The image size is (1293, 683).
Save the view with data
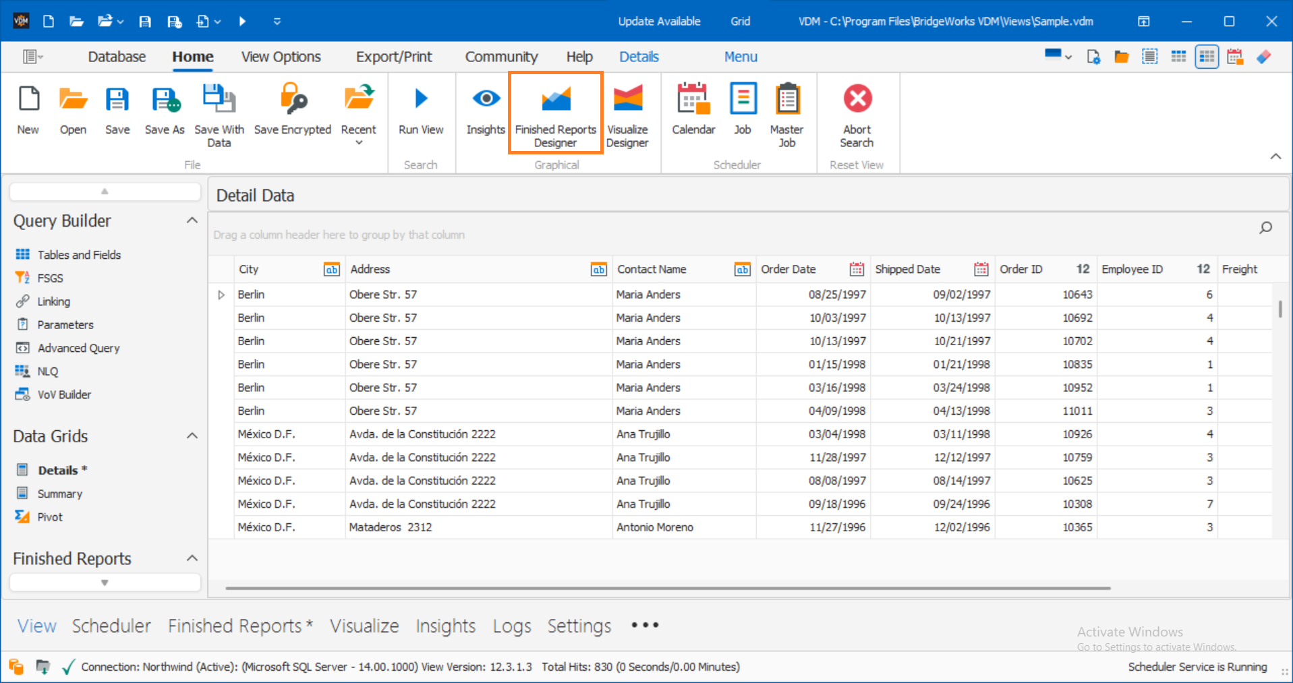coord(219,112)
